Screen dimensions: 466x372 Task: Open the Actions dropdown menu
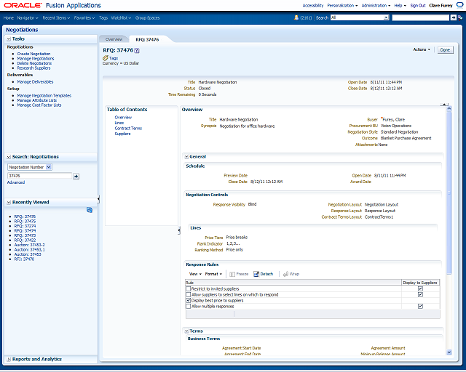[x=422, y=49]
